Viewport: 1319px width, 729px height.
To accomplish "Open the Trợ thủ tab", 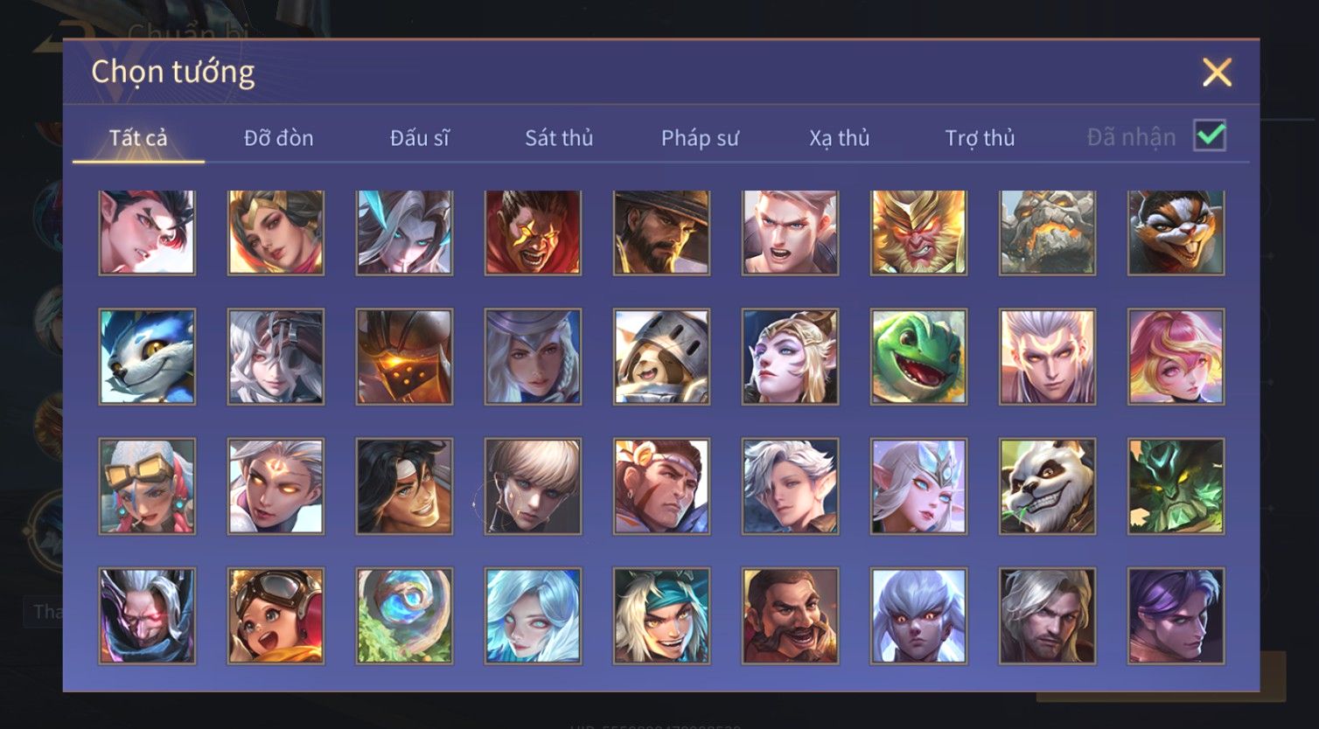I will pos(980,138).
